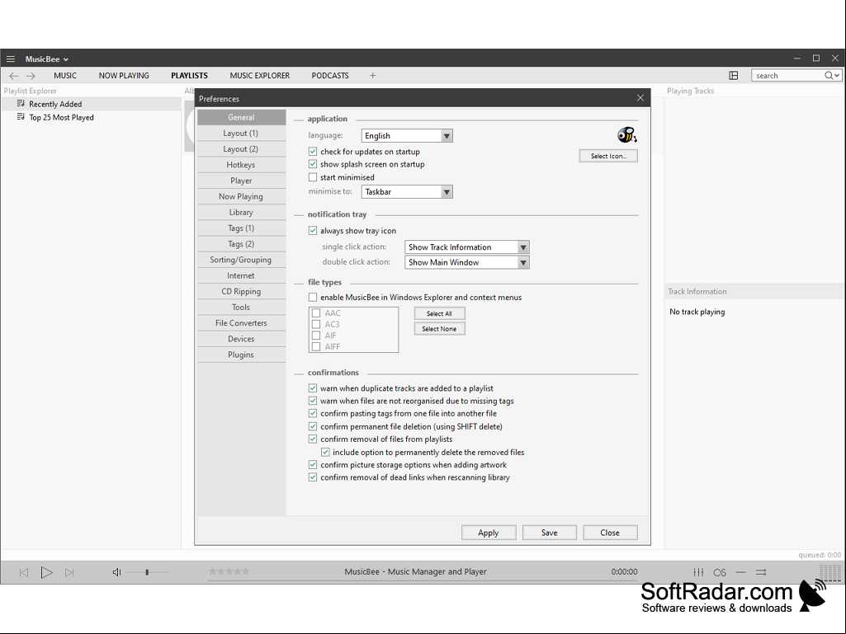The height and width of the screenshot is (634, 846).
Task: Enable start minimised option
Action: tap(312, 176)
